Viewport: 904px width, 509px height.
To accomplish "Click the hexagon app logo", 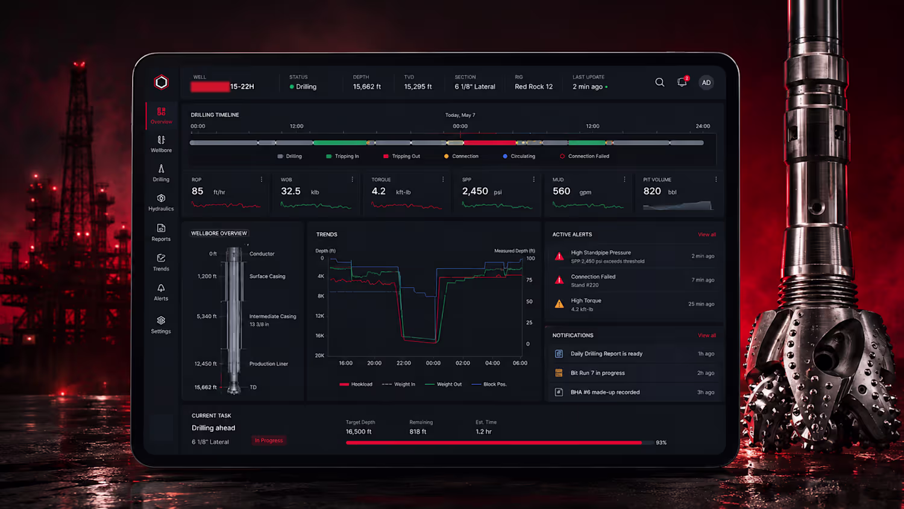I will [161, 82].
